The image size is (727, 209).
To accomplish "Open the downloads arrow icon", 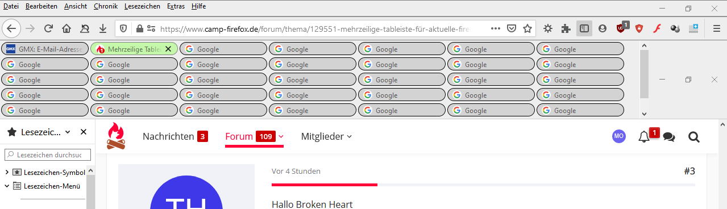I will tap(103, 28).
